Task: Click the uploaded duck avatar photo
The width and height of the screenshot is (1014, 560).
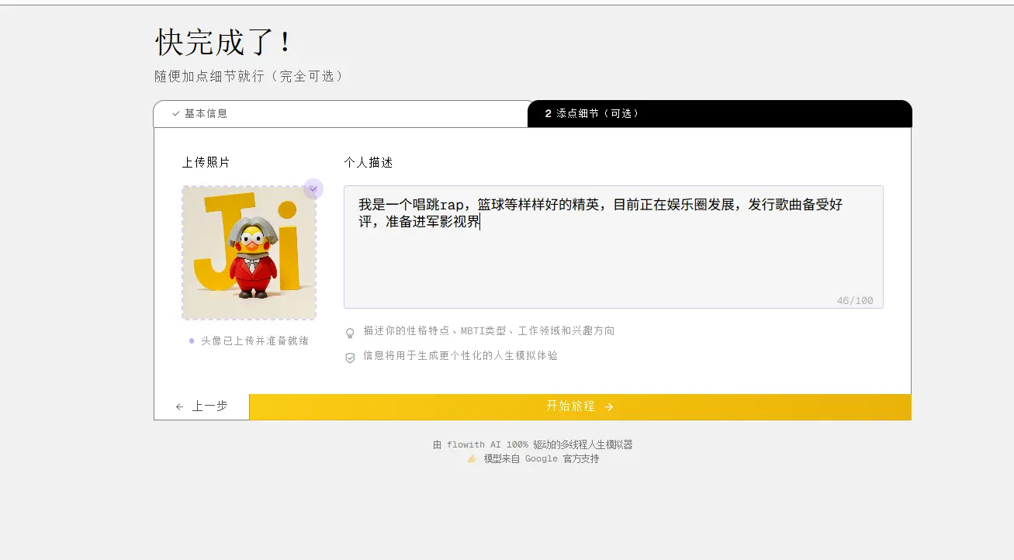Action: point(249,253)
